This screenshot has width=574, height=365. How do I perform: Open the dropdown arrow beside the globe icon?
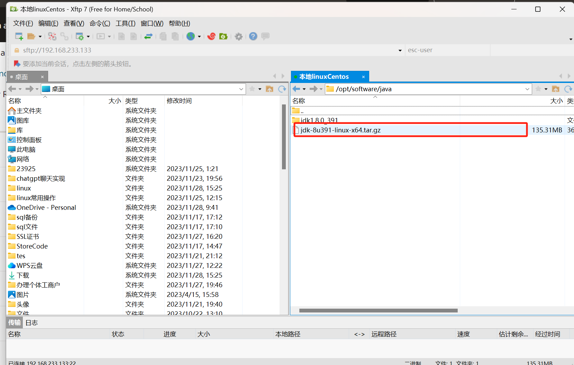click(x=199, y=37)
